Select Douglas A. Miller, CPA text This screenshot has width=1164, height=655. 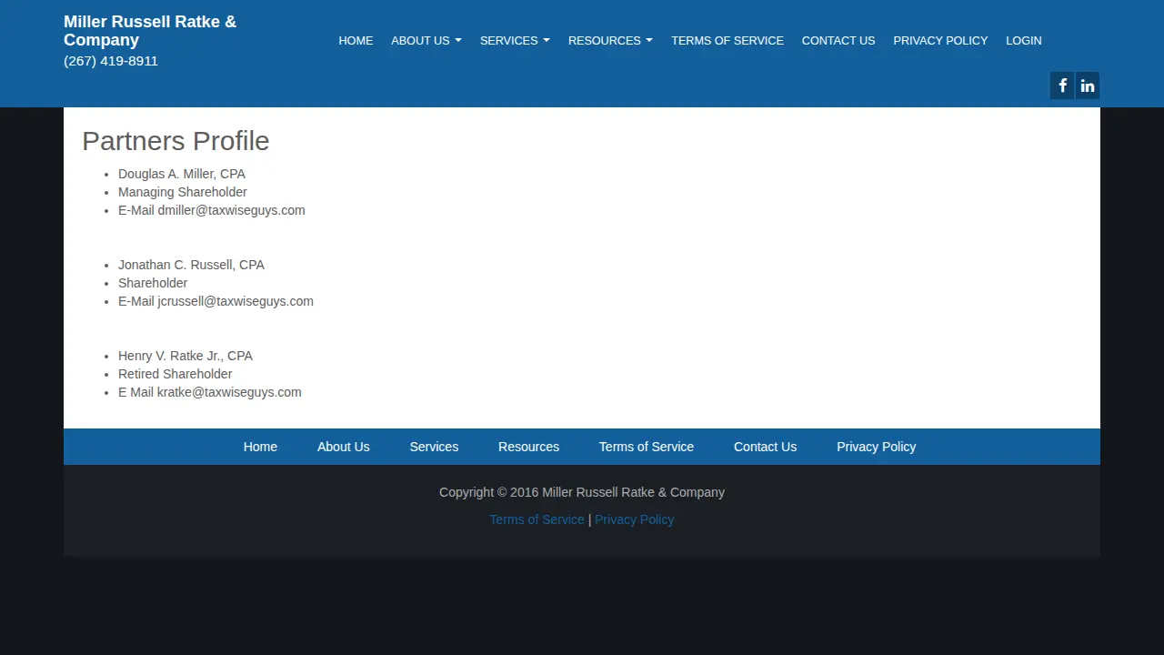[182, 174]
